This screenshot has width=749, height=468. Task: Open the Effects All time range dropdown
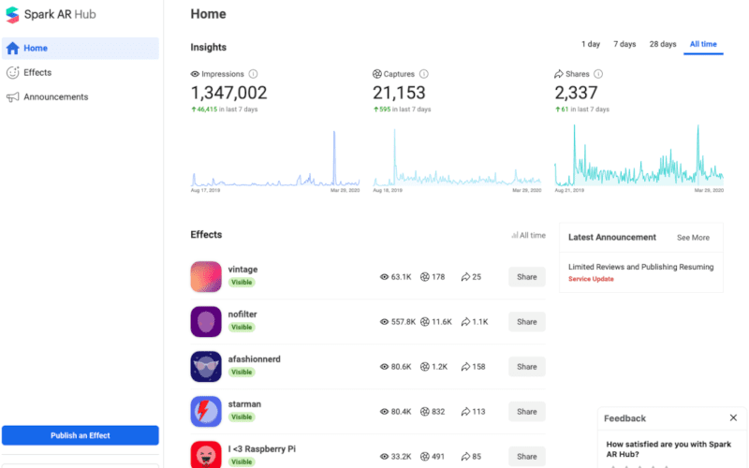pyautogui.click(x=528, y=236)
